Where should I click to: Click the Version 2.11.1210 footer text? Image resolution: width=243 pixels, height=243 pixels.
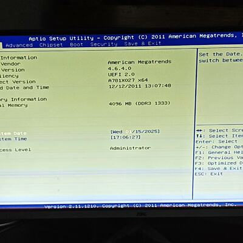click(x=140, y=205)
